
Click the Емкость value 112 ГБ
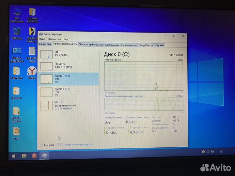(x=176, y=117)
